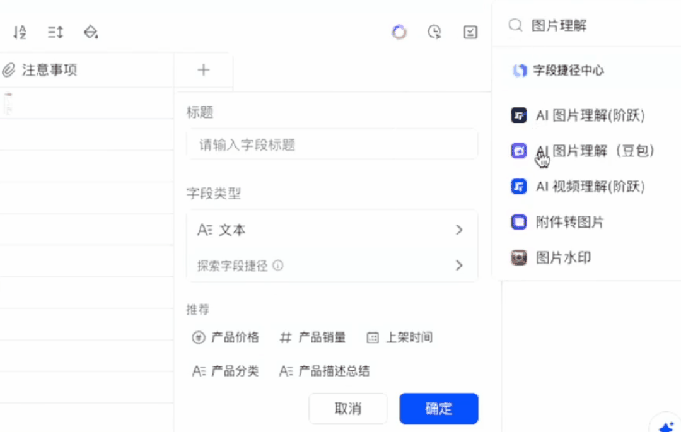
Task: Click the checklist icon in toolbar
Action: (470, 32)
